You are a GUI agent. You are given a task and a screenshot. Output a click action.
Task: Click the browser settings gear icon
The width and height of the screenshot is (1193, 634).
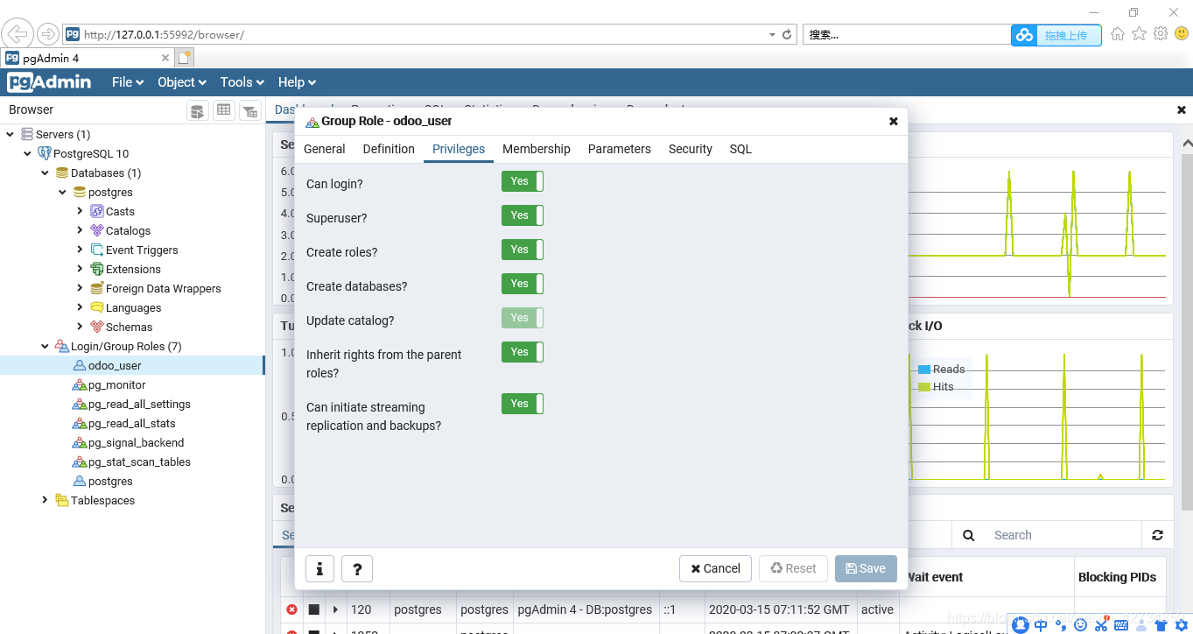[1161, 33]
